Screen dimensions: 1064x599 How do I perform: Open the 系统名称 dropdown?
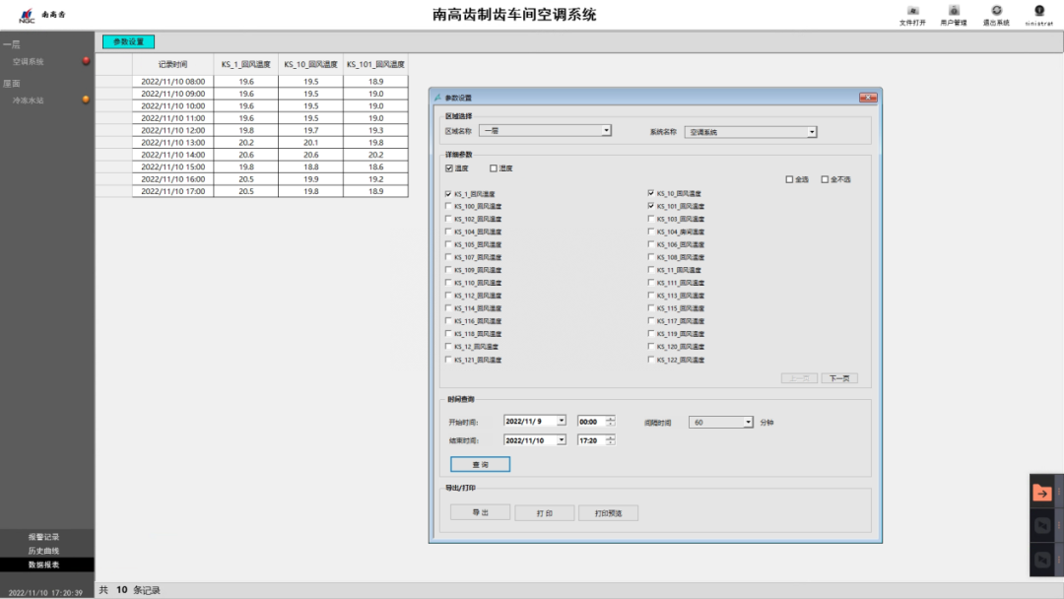click(812, 132)
